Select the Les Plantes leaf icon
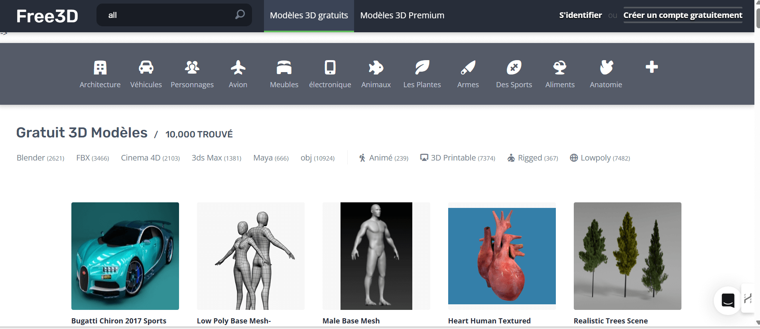760x329 pixels. [422, 67]
